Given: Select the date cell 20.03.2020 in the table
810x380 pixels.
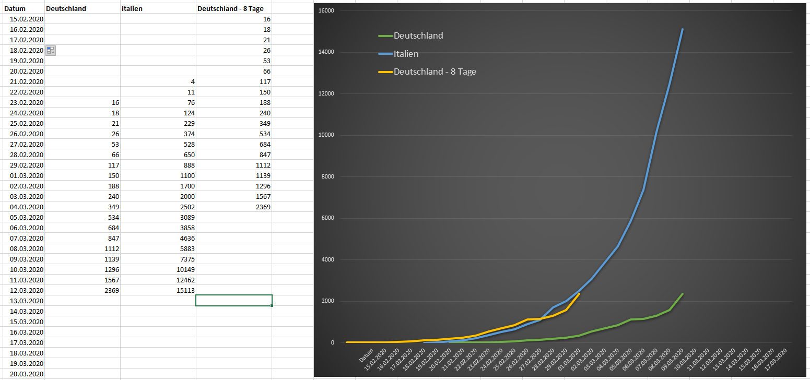Looking at the screenshot, I should click(27, 374).
